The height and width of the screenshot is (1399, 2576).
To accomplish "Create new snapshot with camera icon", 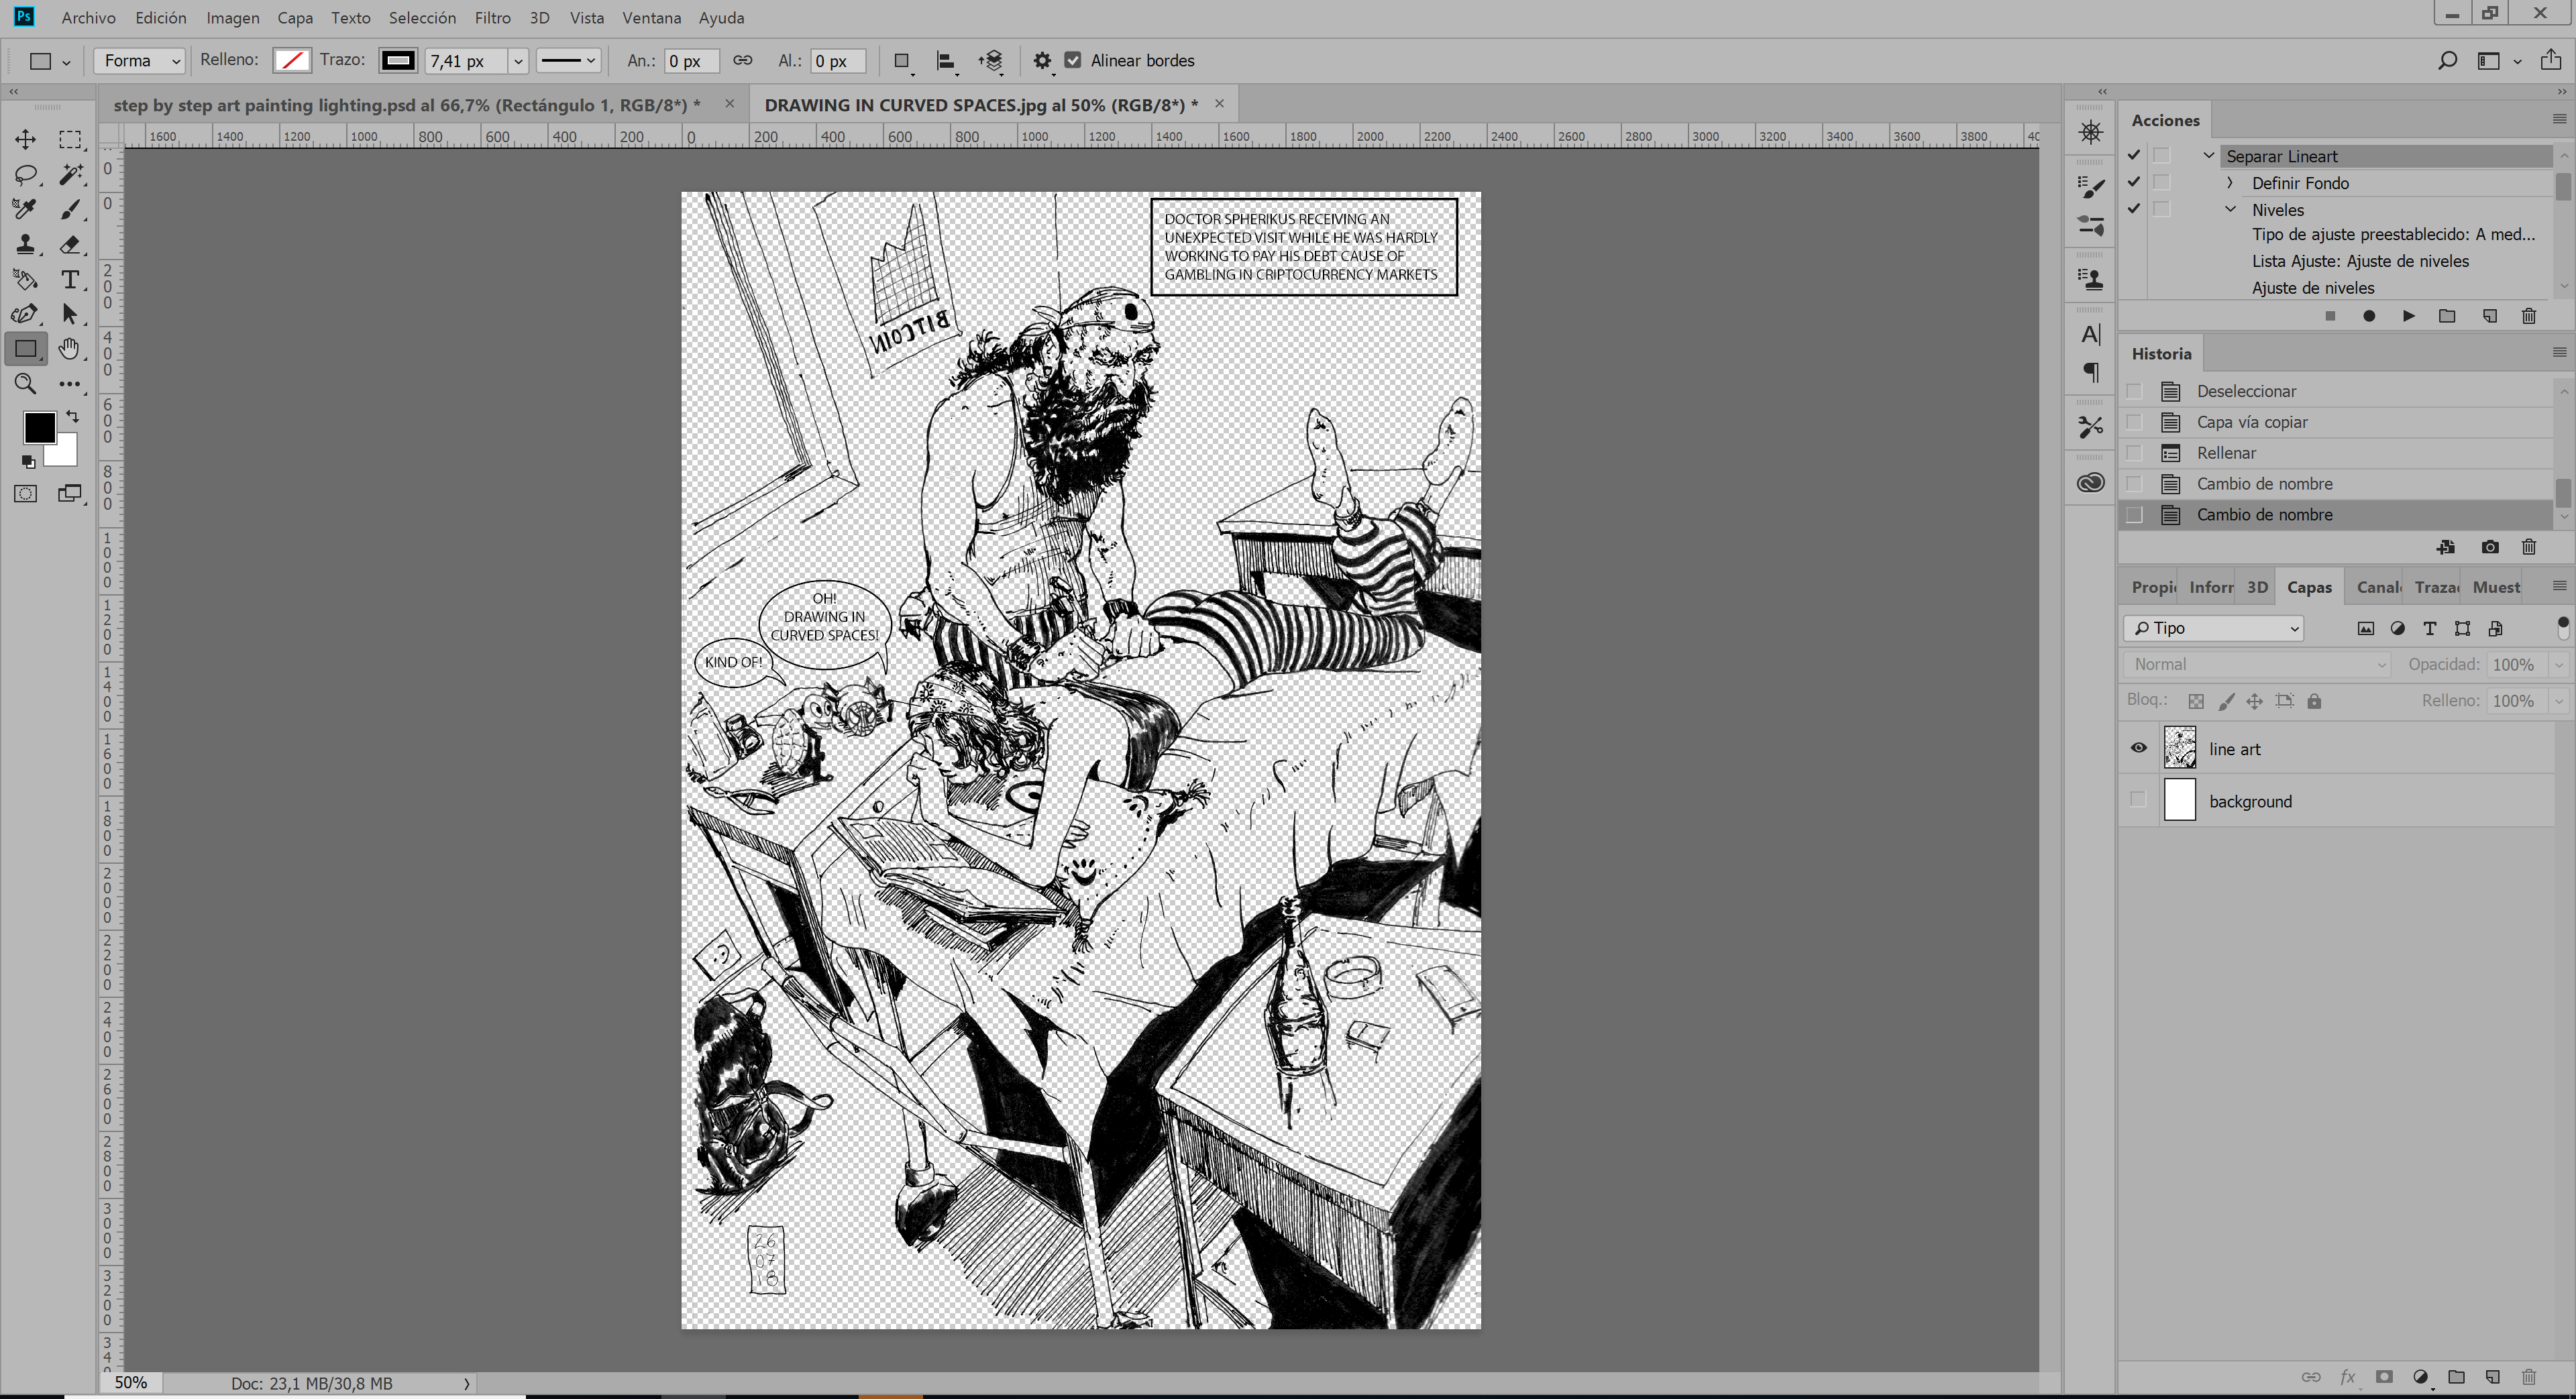I will coord(2490,547).
